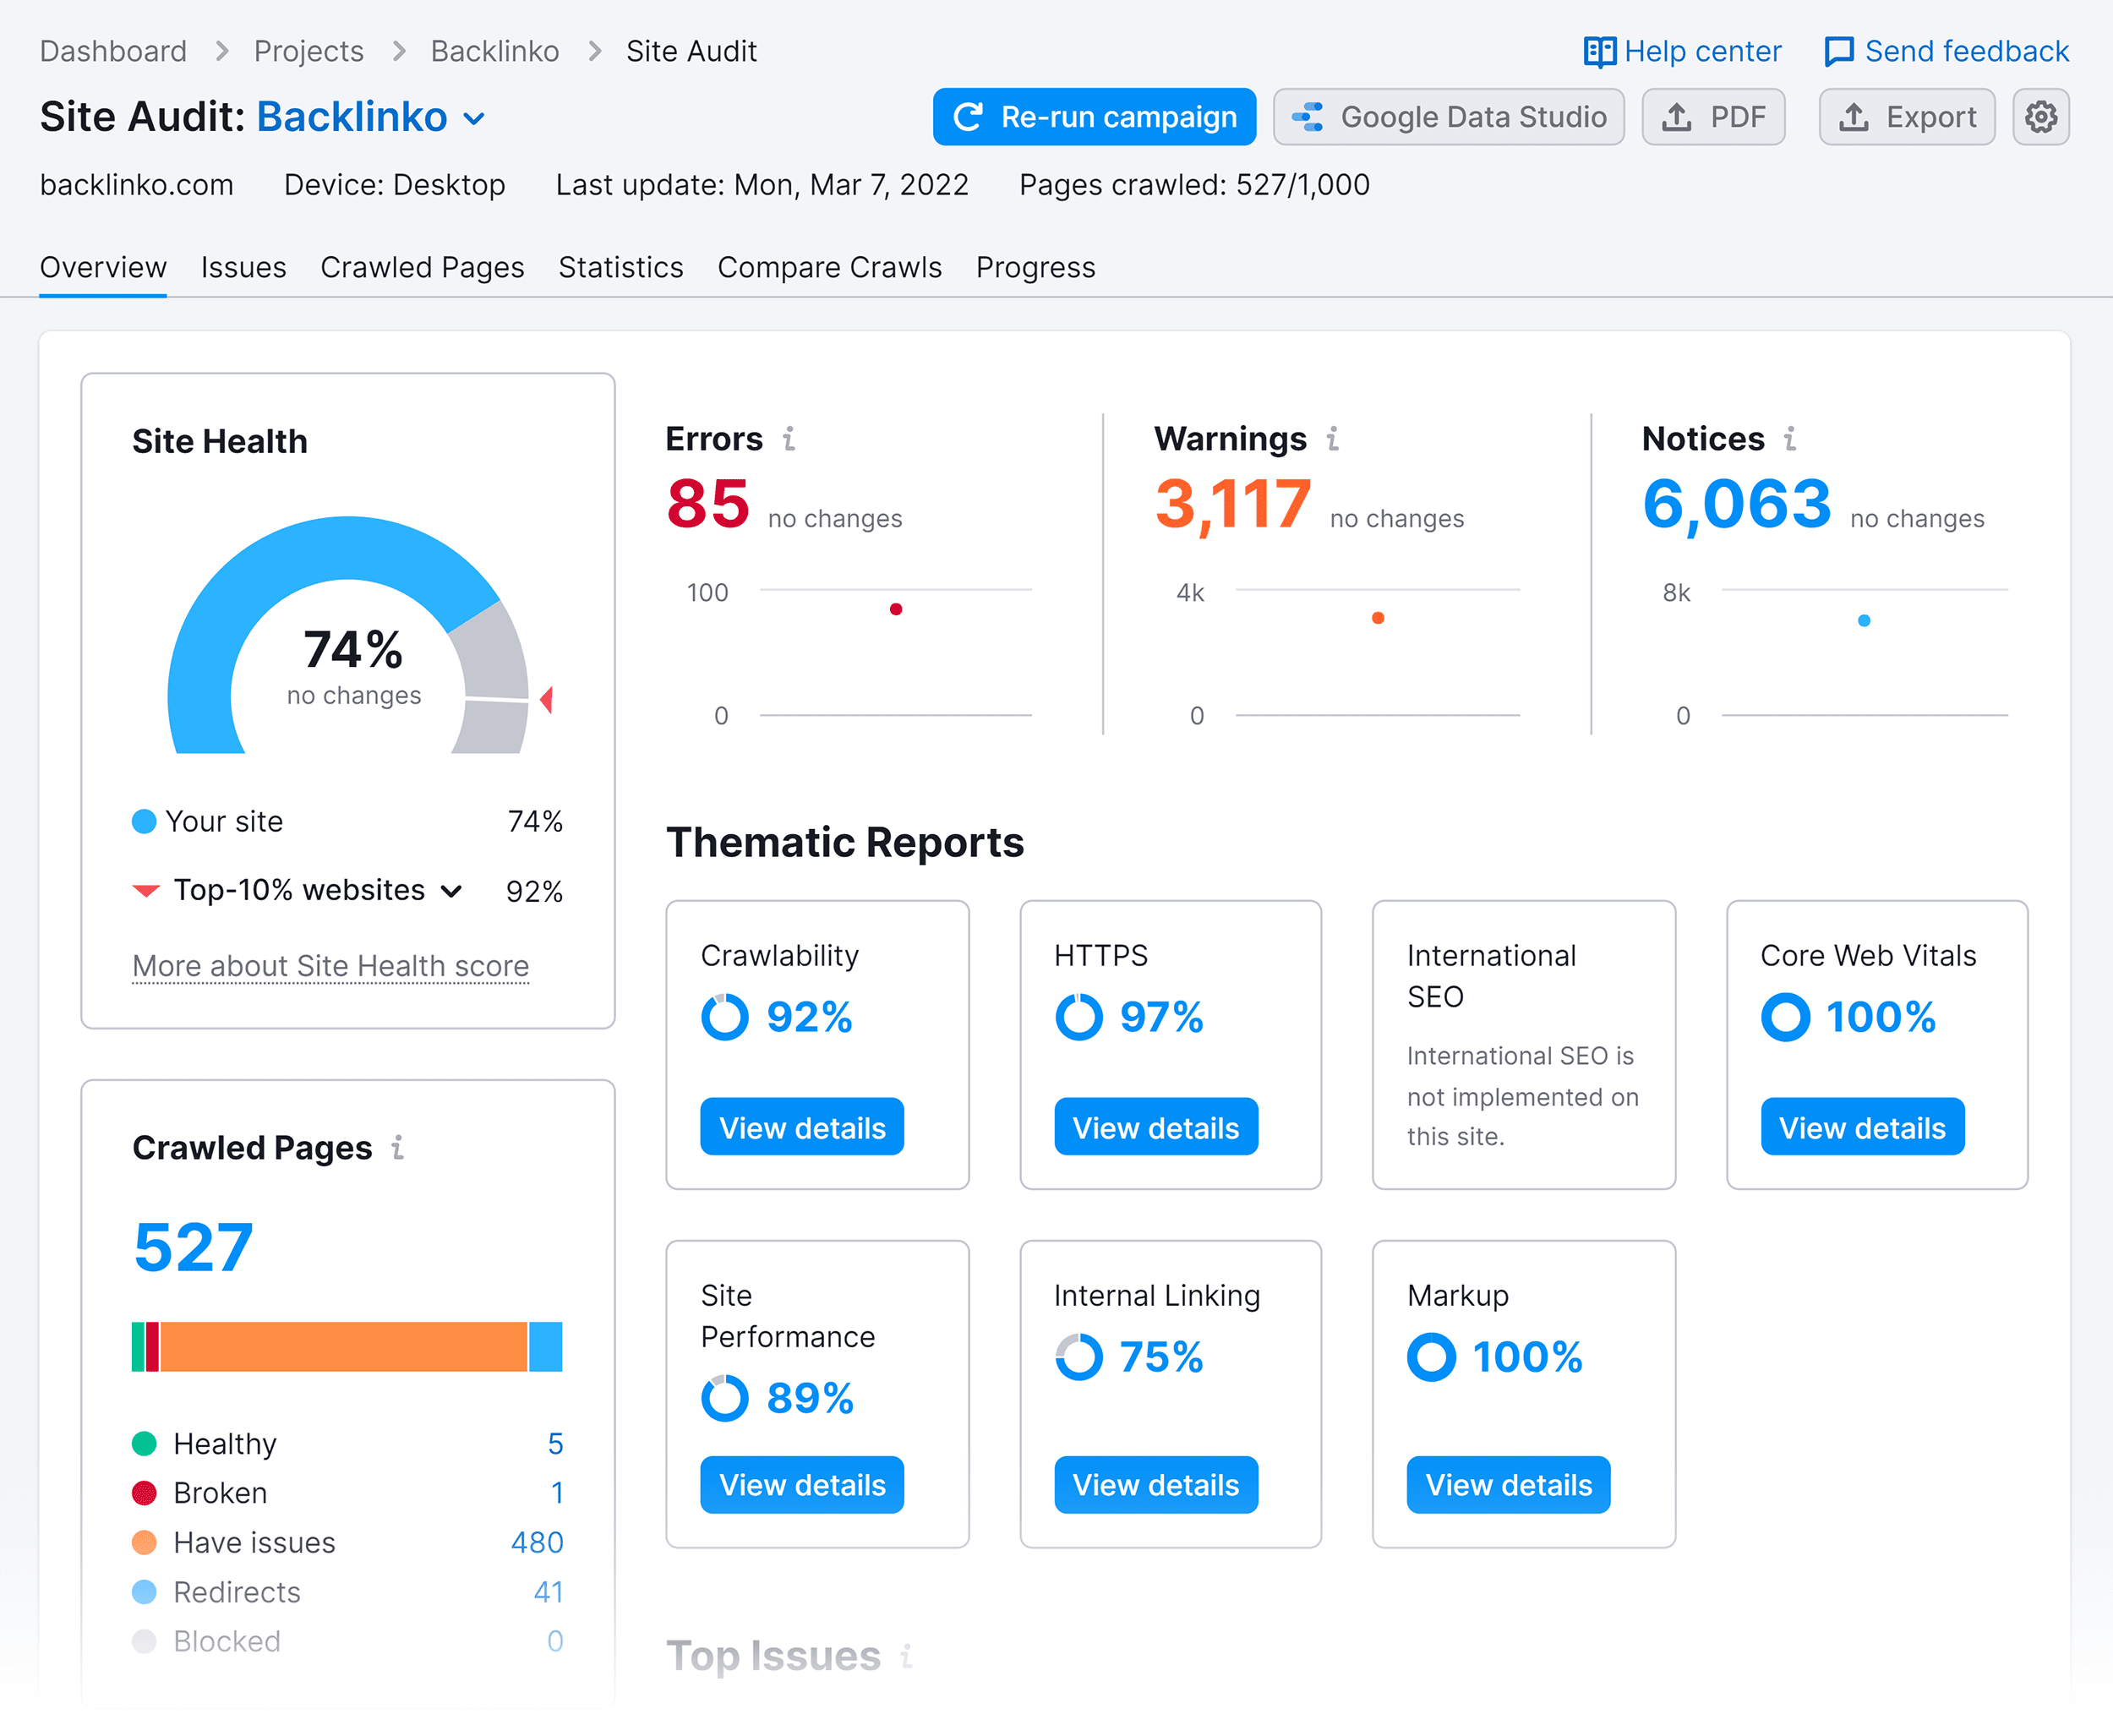Open More about Site Health score link
The width and height of the screenshot is (2113, 1736).
(331, 966)
